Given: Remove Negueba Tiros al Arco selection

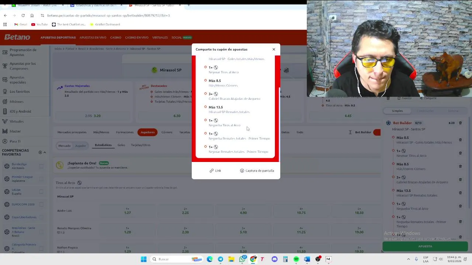Looking at the screenshot, I should [x=460, y=206].
